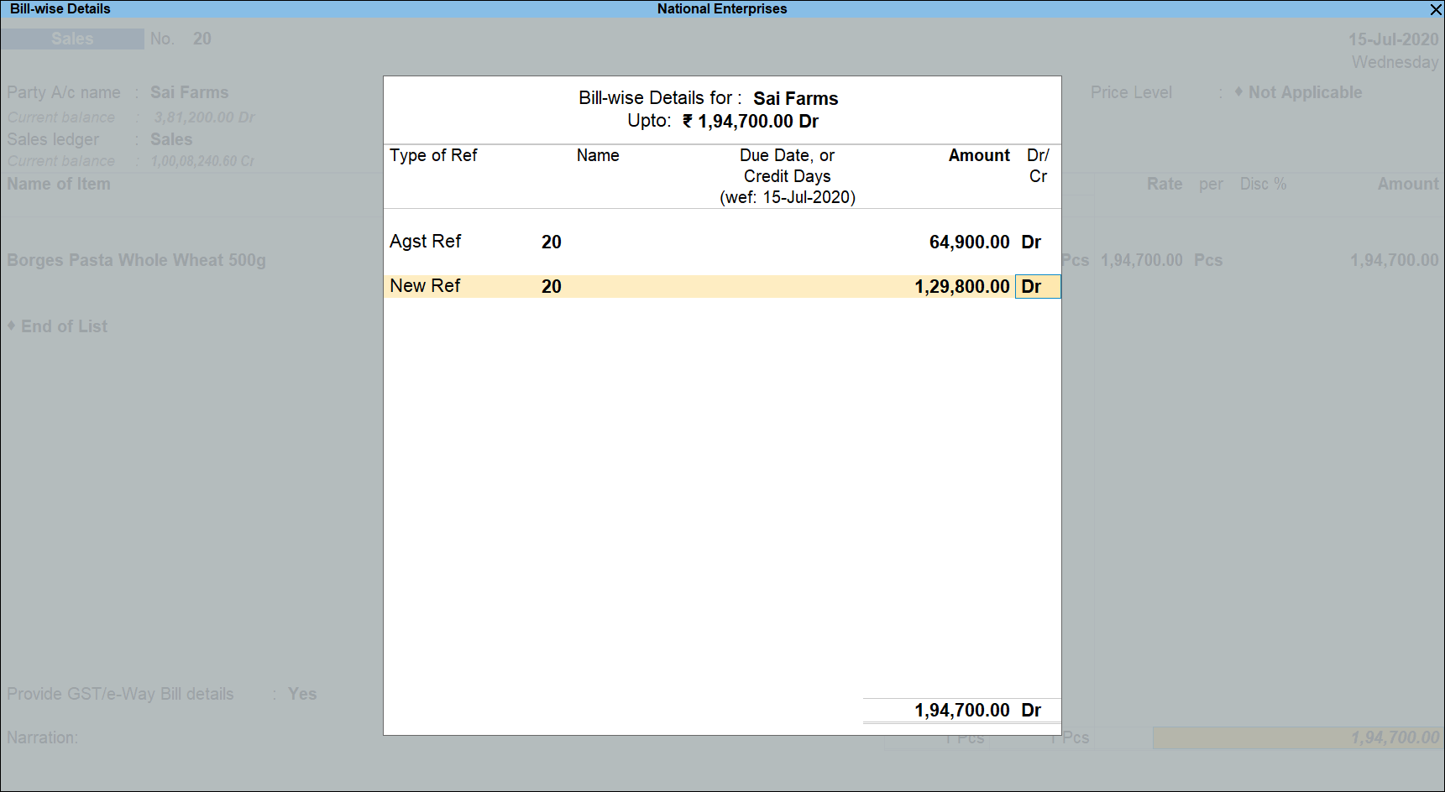Click the Sai Farms party name
The image size is (1445, 792).
(189, 92)
